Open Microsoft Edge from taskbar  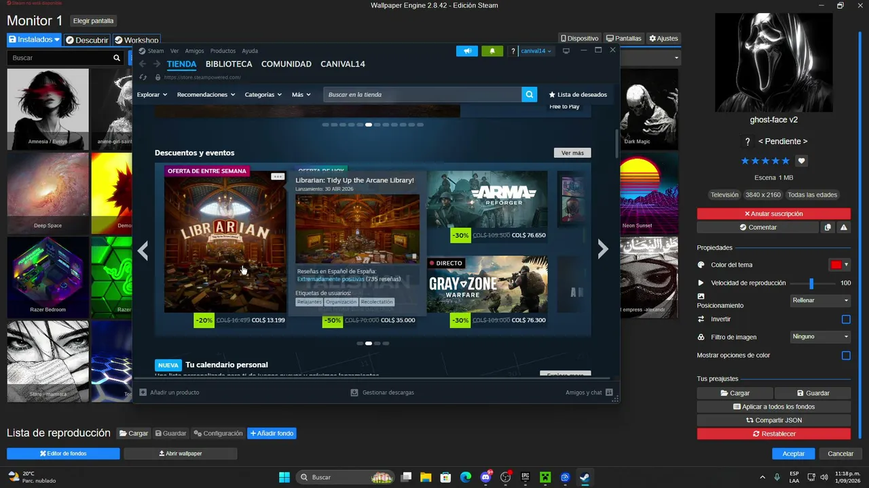466,477
